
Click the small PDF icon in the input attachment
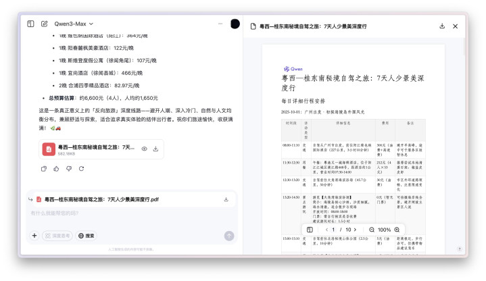coord(39,199)
